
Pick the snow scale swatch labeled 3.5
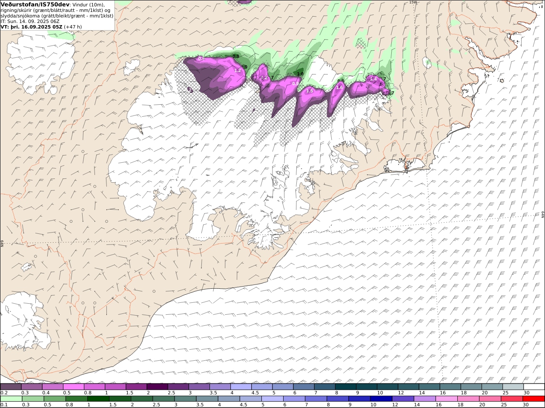click(x=220, y=387)
